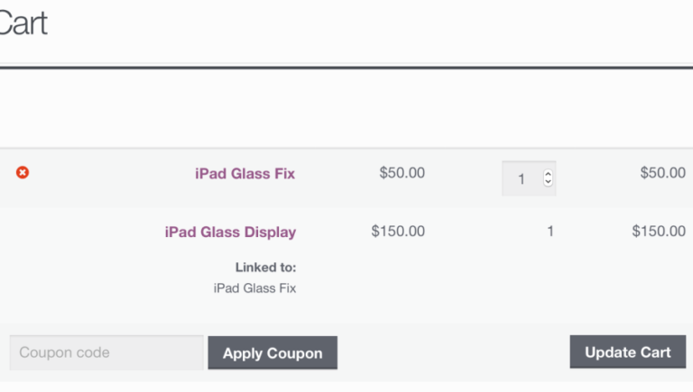Click the empty table header strip above items
The width and height of the screenshot is (693, 392).
pyautogui.click(x=346, y=110)
